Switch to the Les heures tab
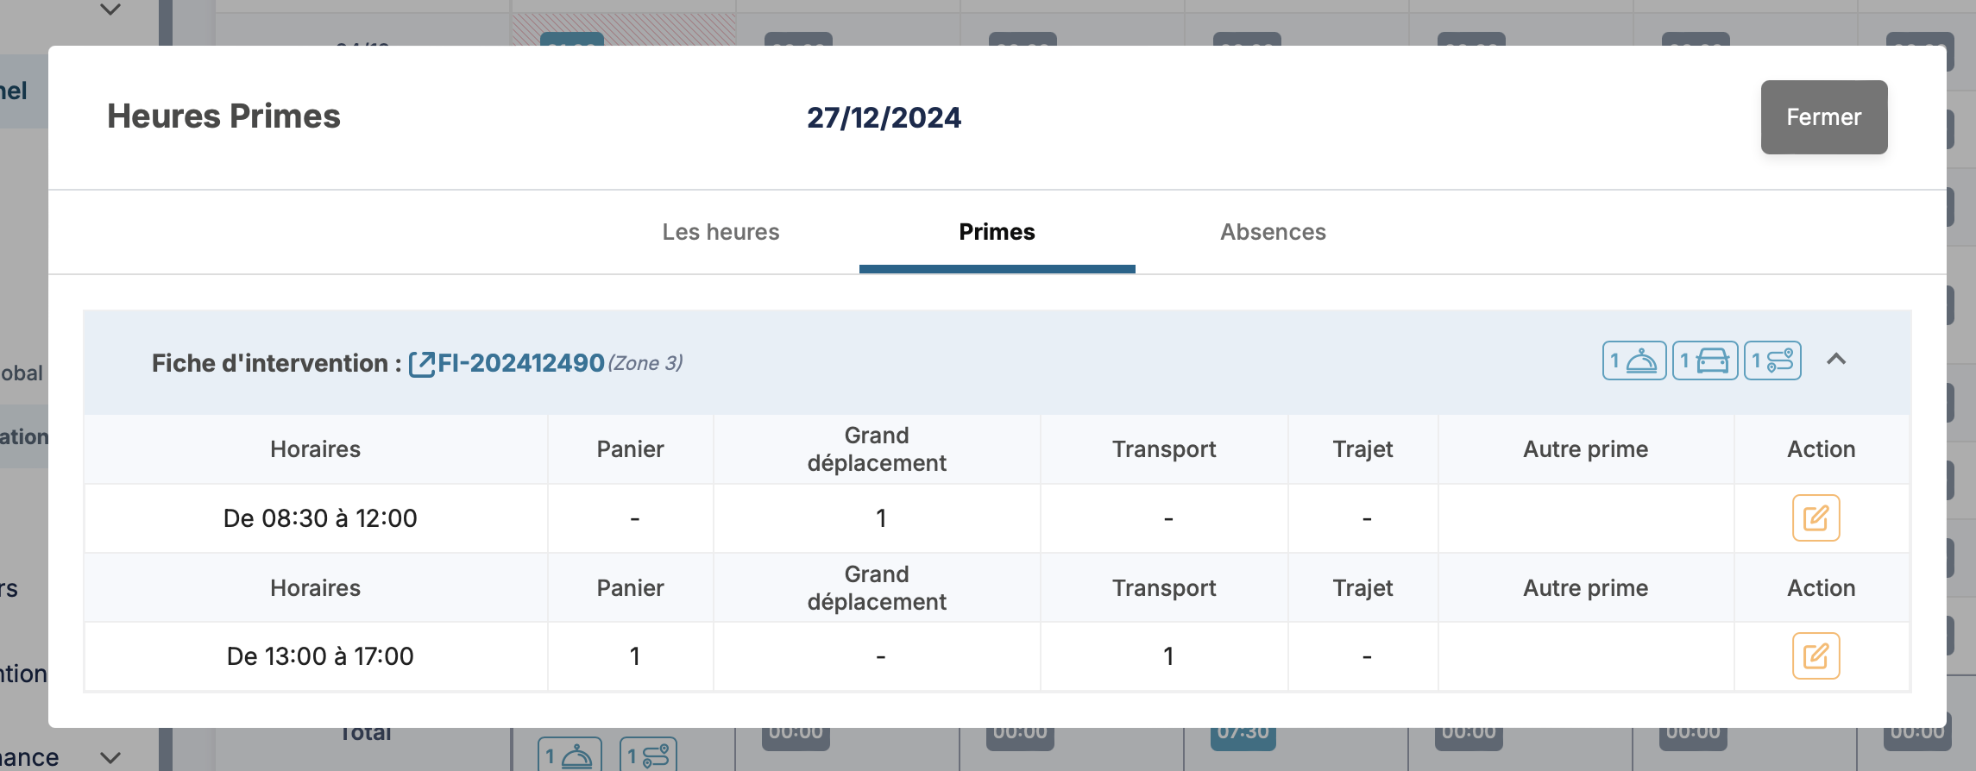The height and width of the screenshot is (771, 1976). [x=721, y=232]
